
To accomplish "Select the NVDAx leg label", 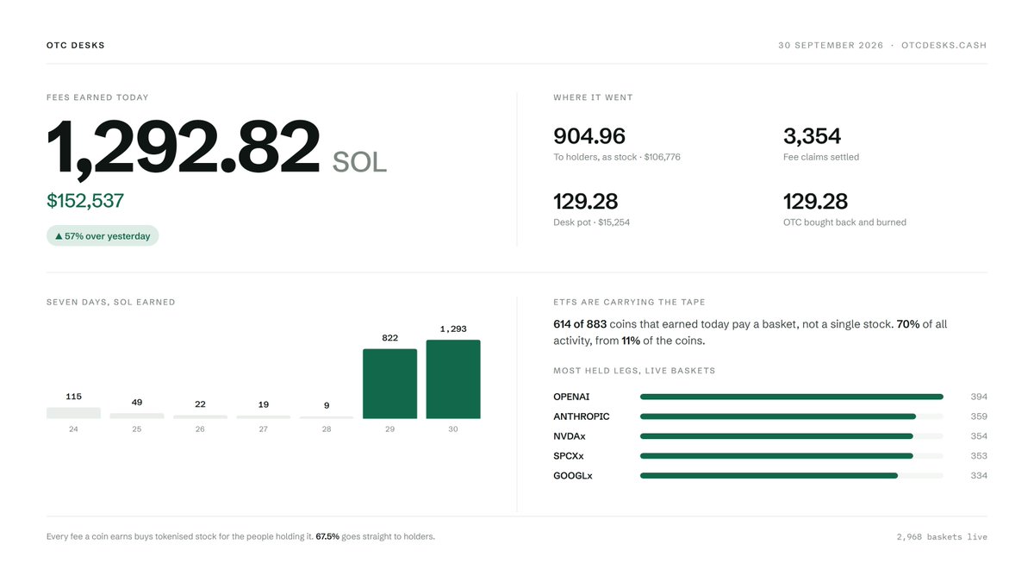I will pyautogui.click(x=570, y=436).
